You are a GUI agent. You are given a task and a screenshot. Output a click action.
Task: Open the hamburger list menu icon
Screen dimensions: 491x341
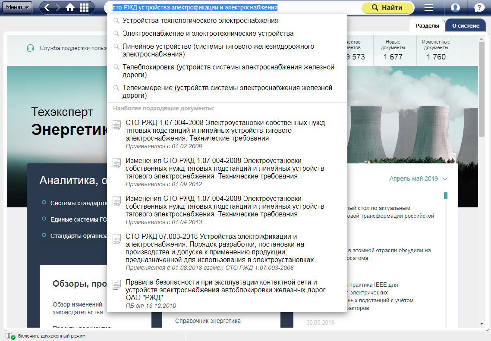[428, 8]
